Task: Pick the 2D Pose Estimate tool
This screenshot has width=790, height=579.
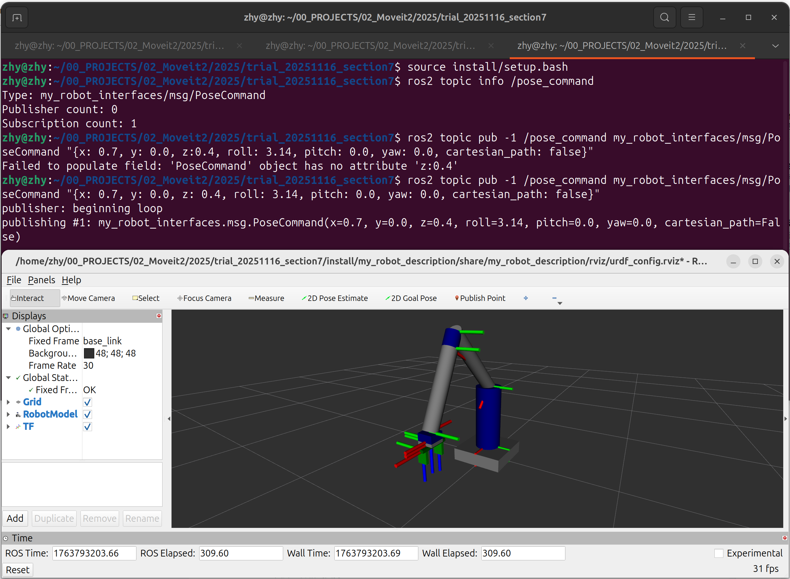Action: [335, 298]
